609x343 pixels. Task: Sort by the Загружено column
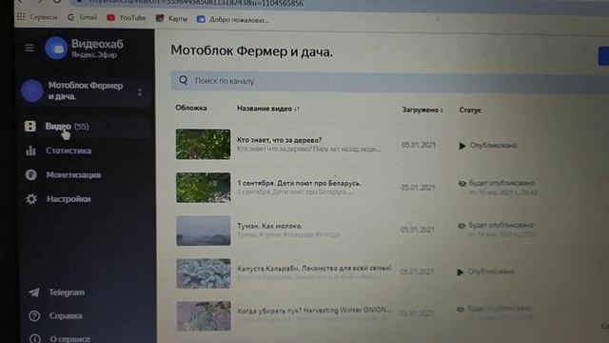422,111
